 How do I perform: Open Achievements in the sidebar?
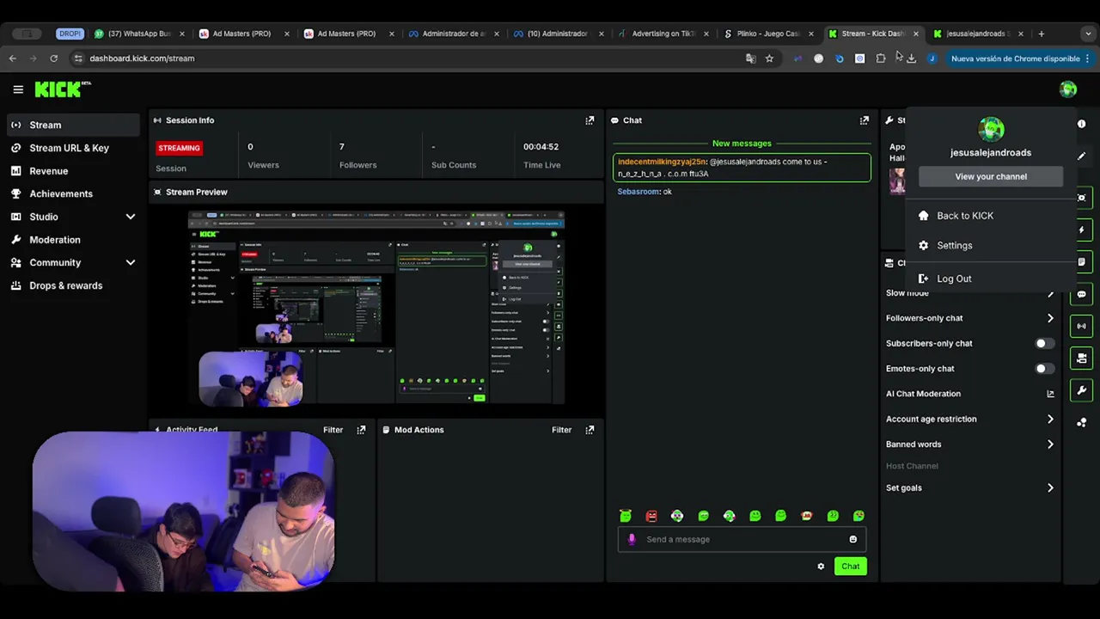(x=73, y=193)
